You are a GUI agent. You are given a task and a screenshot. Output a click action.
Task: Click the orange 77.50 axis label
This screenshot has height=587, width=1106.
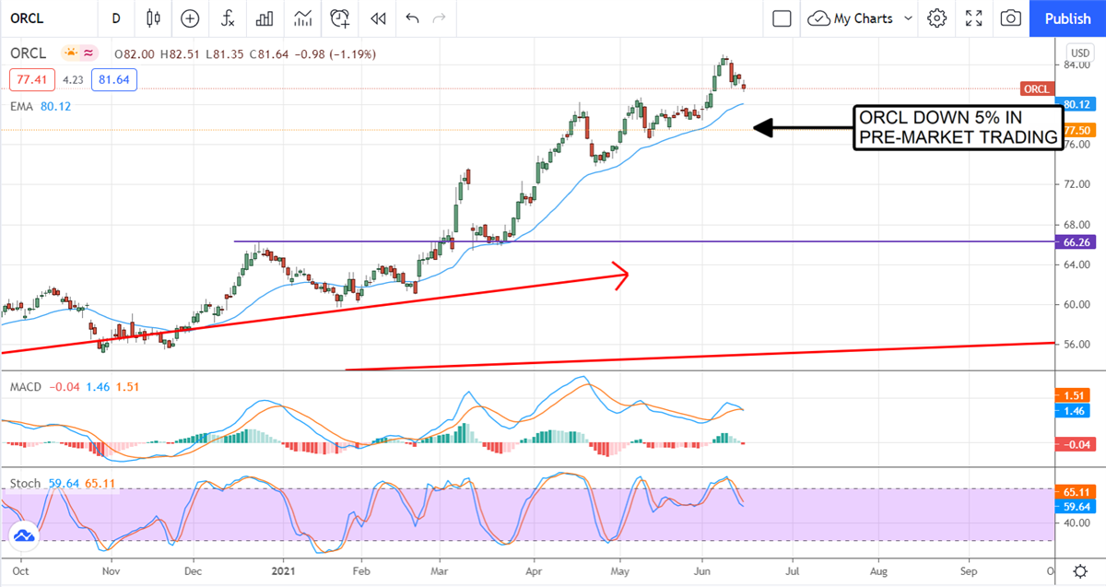(x=1077, y=131)
